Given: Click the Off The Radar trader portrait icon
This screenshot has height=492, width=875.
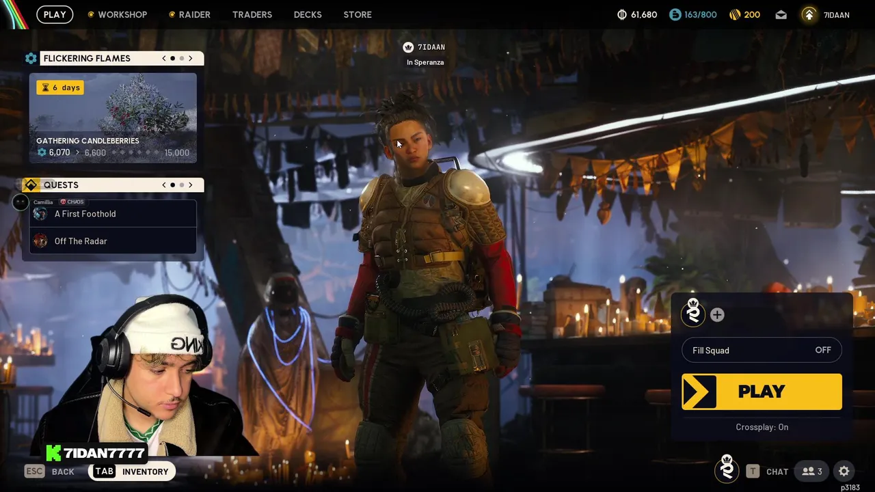Looking at the screenshot, I should (x=40, y=241).
